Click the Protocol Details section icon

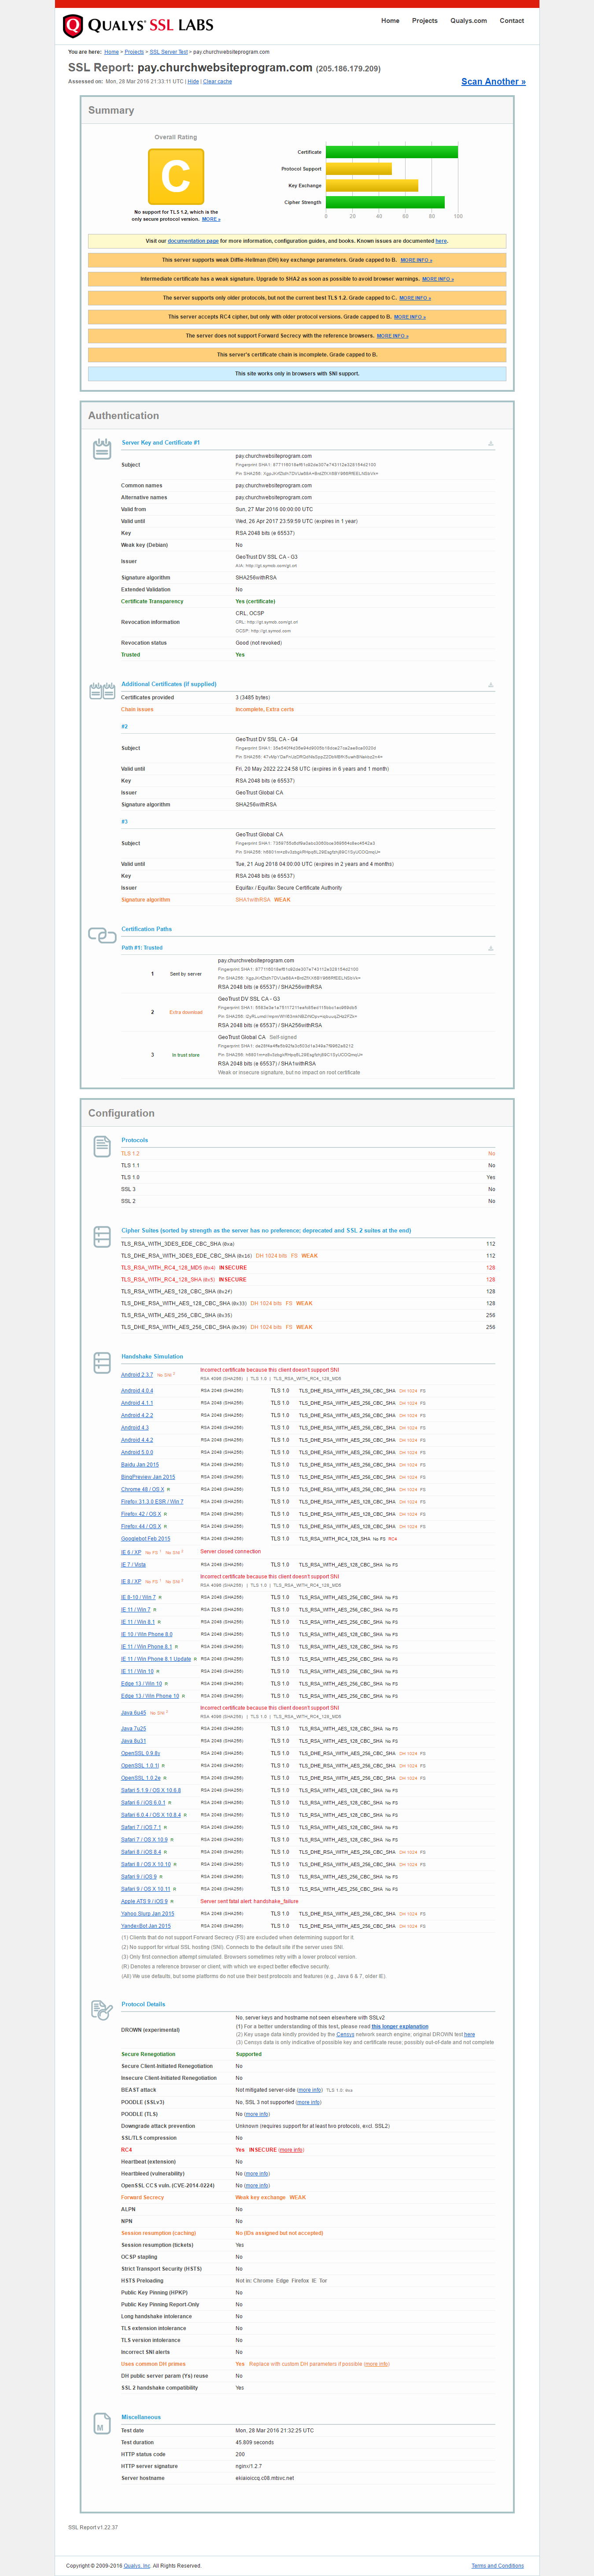click(102, 2010)
